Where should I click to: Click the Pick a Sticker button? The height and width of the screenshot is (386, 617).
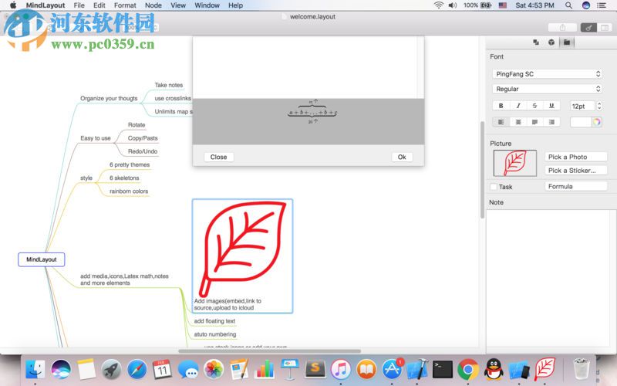click(x=576, y=170)
